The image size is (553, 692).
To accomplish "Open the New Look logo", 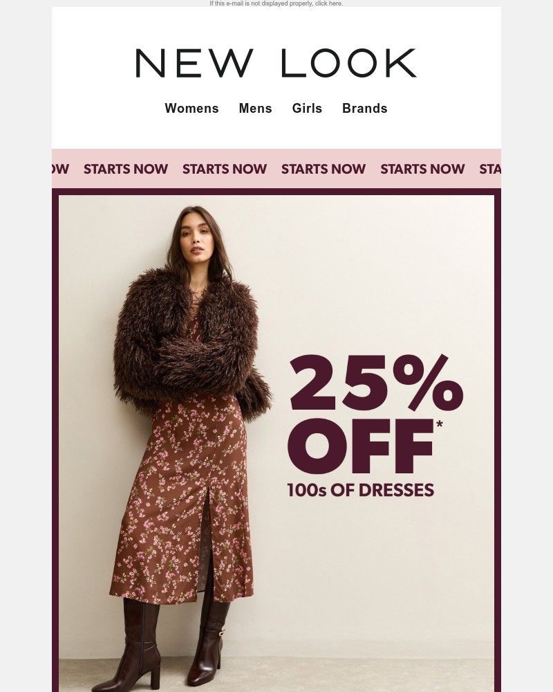I will [276, 63].
